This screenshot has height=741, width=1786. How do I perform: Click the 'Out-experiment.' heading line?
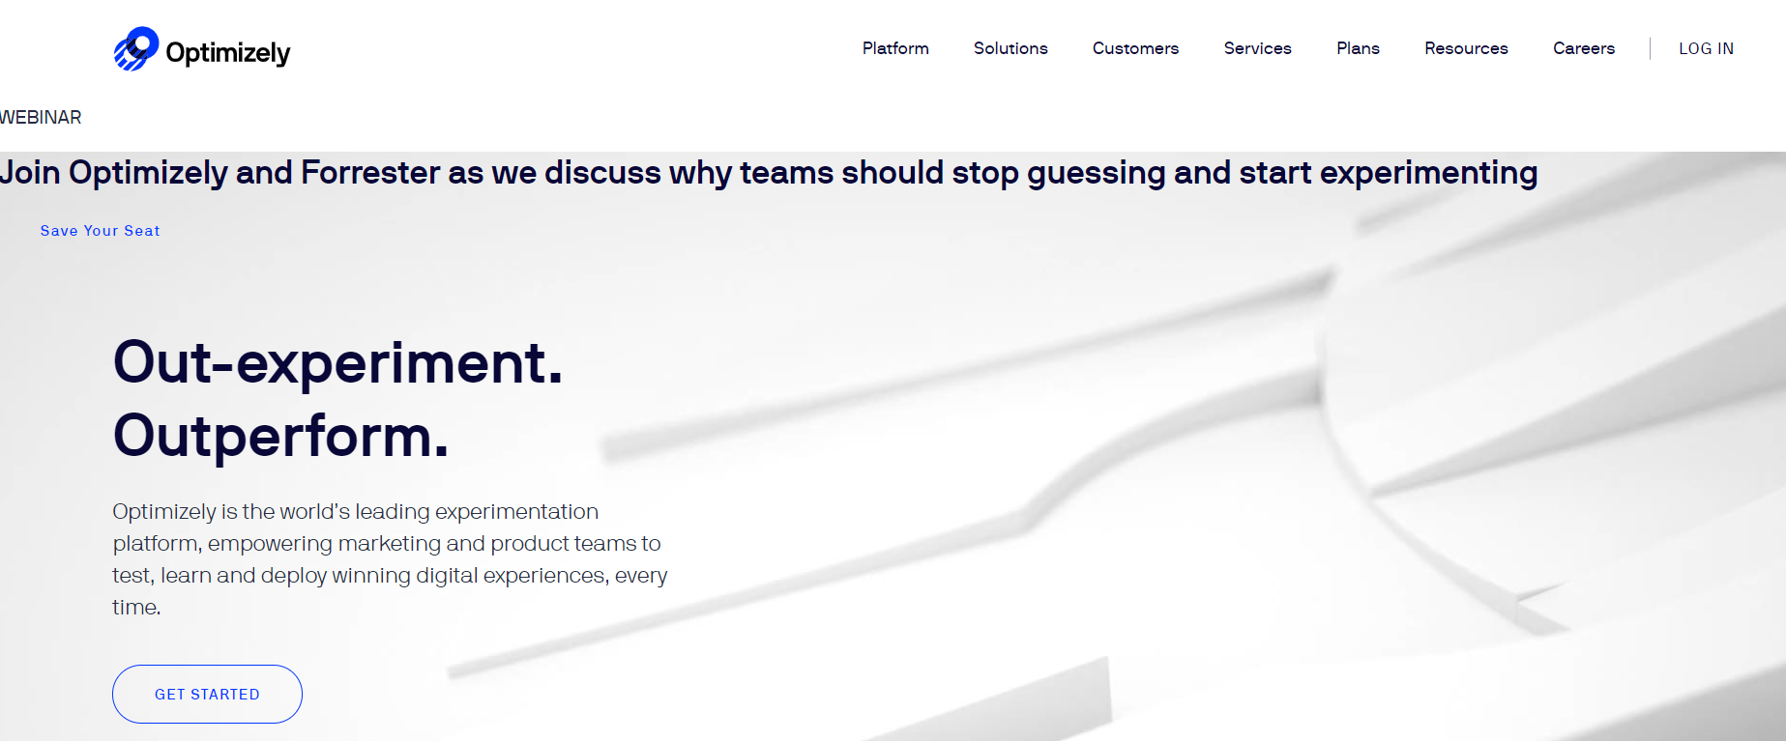coord(337,362)
